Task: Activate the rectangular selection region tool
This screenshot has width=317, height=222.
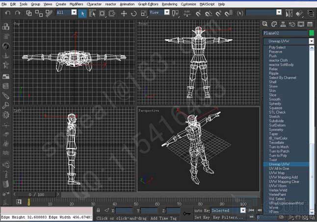Action: (102, 14)
